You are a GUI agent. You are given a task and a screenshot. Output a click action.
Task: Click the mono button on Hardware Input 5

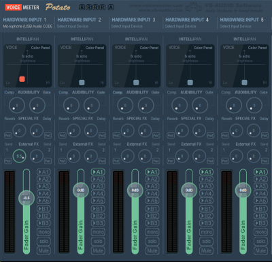pyautogui.click(x=260, y=232)
